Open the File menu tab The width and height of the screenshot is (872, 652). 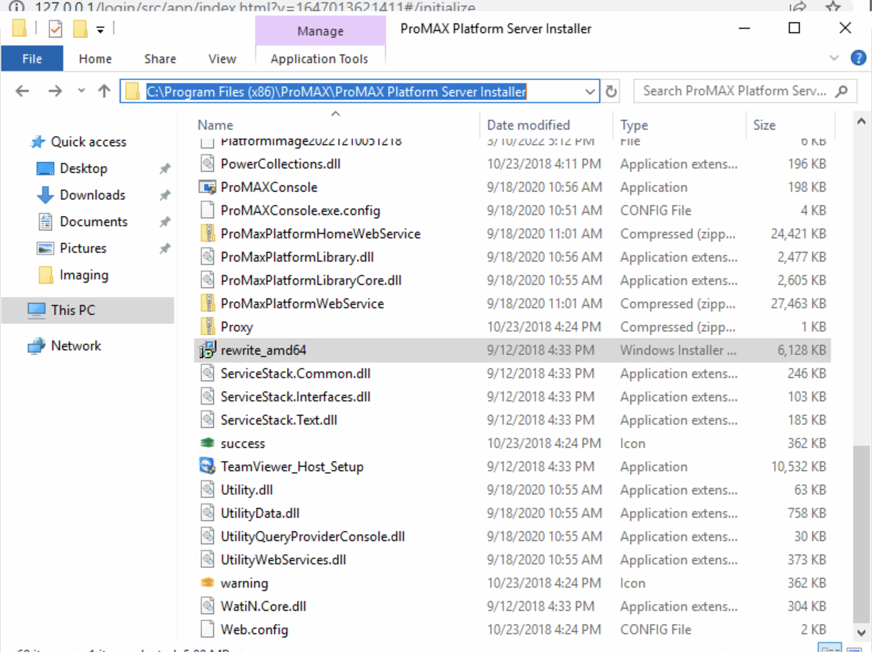point(32,59)
